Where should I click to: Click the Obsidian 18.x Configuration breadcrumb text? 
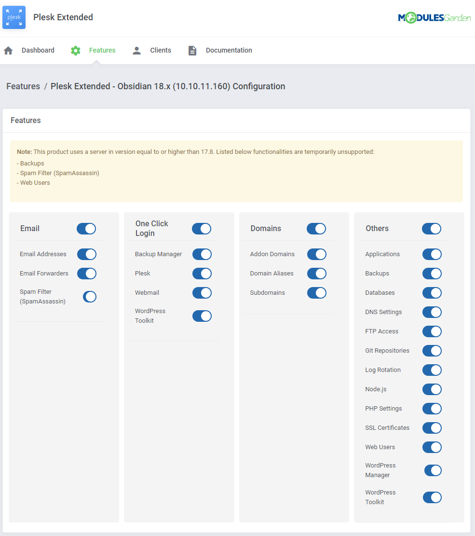[168, 86]
